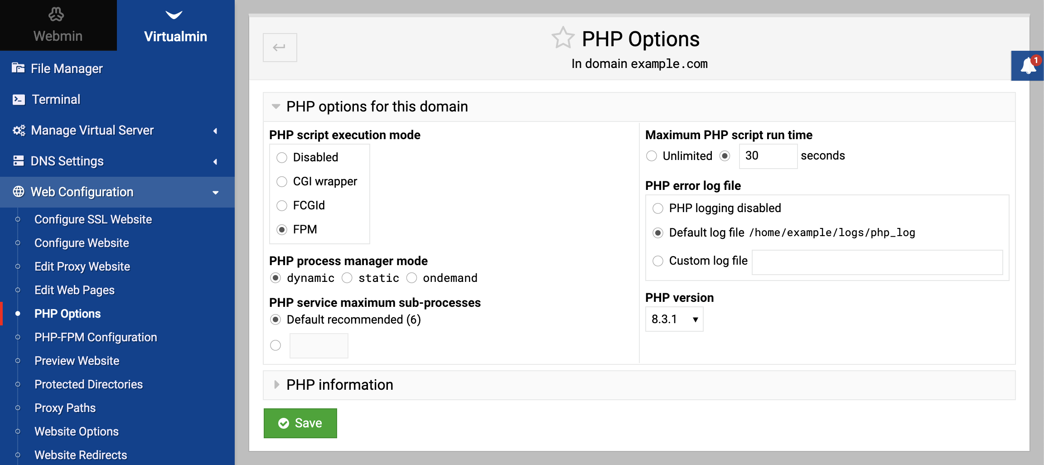Screen dimensions: 1044x465
Task: Switch to the Webmin tab
Action: (58, 25)
